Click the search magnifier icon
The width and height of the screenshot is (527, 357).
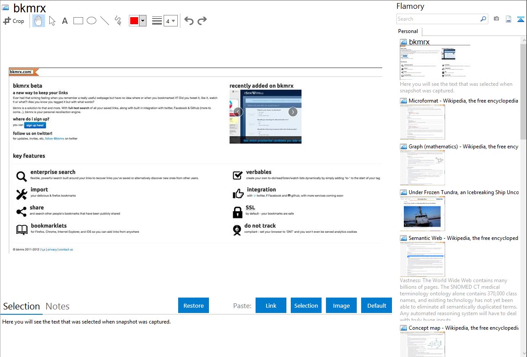483,19
